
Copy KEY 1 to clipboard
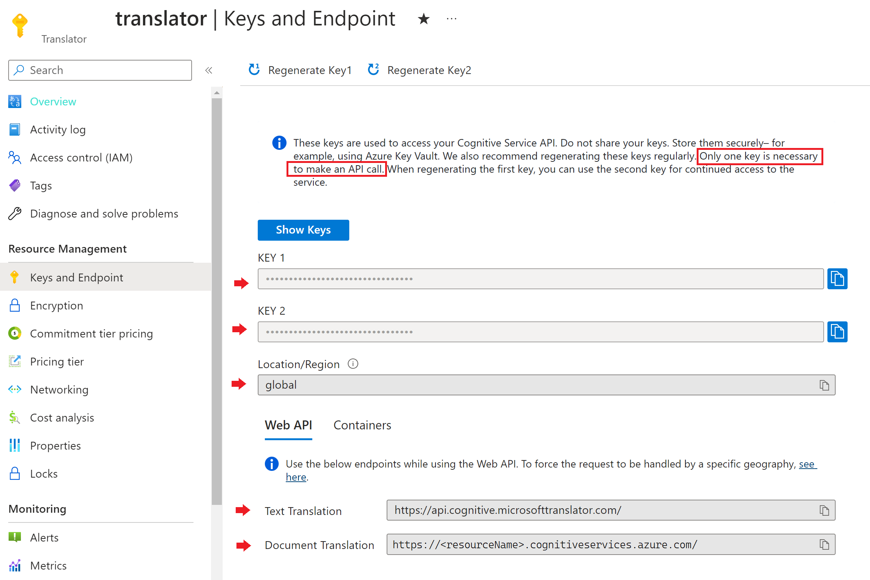pyautogui.click(x=839, y=278)
